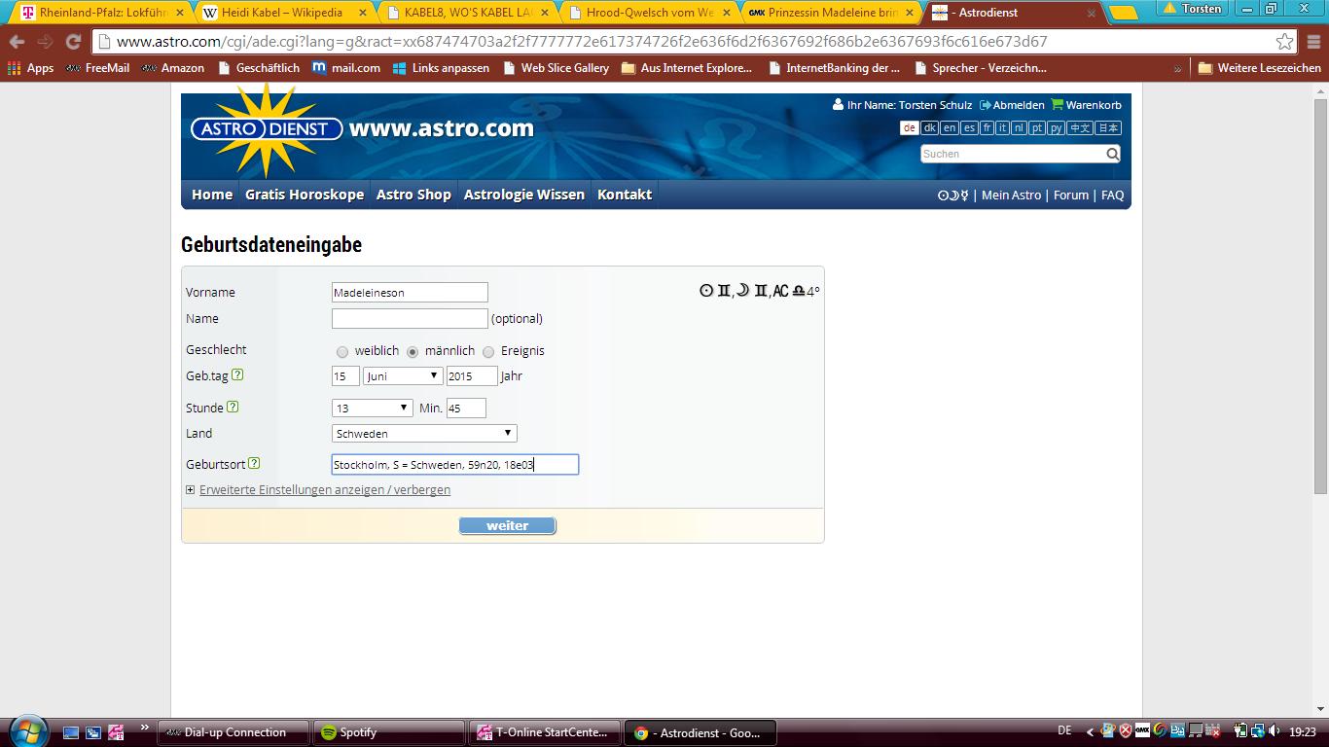
Task: Click the weiter button
Action: coord(507,526)
